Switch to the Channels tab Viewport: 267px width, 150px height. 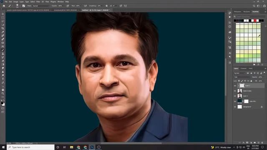point(244,68)
